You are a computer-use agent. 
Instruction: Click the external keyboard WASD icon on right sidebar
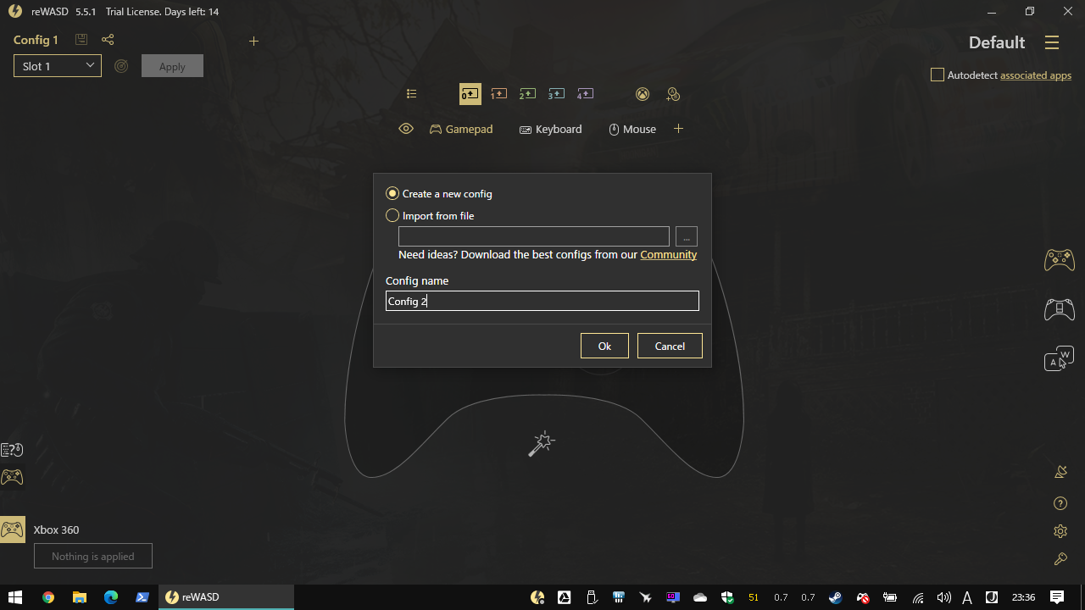click(1059, 357)
